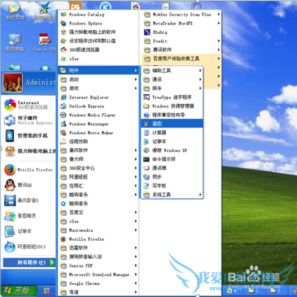297x297 pixels.
Task: Expand the 系统工具 submenu
Action: pyautogui.click(x=172, y=194)
